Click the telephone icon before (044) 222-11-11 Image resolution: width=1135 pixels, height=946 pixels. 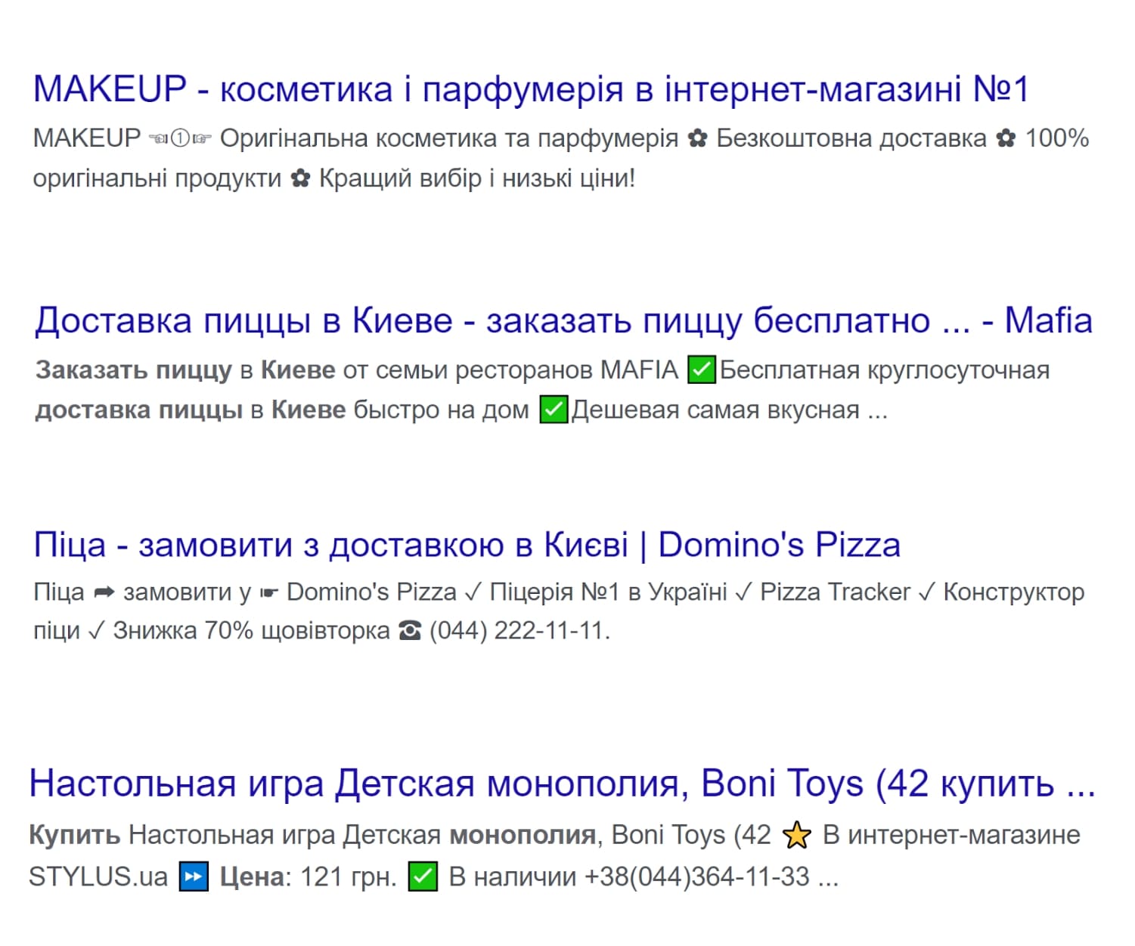(x=409, y=631)
